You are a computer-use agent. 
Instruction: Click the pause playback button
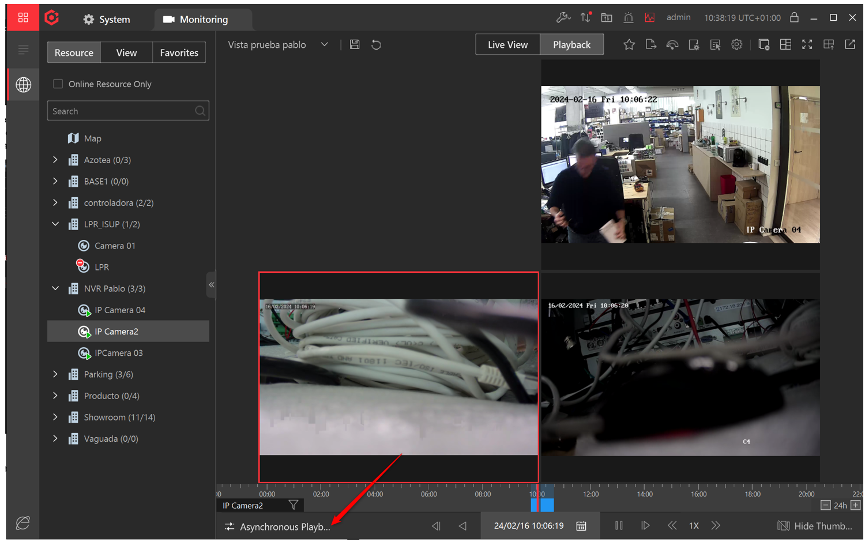pyautogui.click(x=618, y=525)
